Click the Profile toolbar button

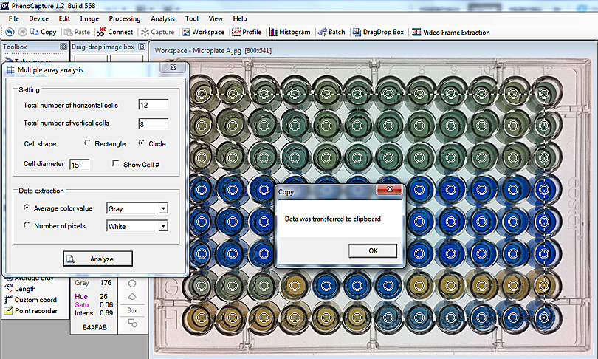click(x=247, y=32)
